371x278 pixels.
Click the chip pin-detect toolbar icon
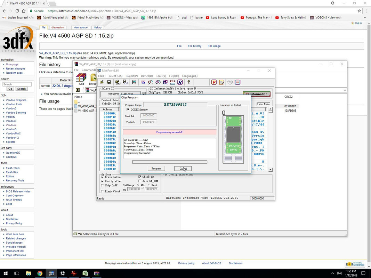pos(237,82)
